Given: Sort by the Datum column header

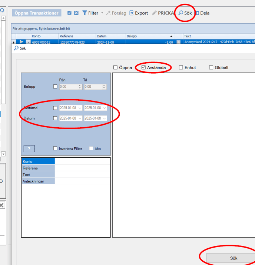Looking at the screenshot, I should coord(111,36).
